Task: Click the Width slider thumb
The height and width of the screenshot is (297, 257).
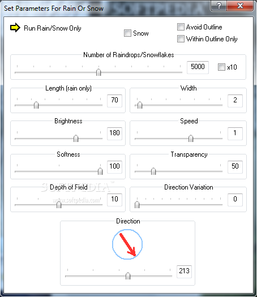Action: click(x=140, y=105)
